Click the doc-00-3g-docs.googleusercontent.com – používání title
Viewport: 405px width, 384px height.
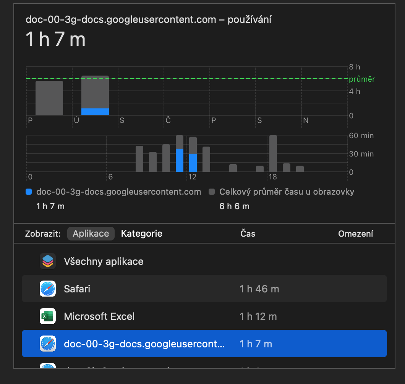point(149,19)
